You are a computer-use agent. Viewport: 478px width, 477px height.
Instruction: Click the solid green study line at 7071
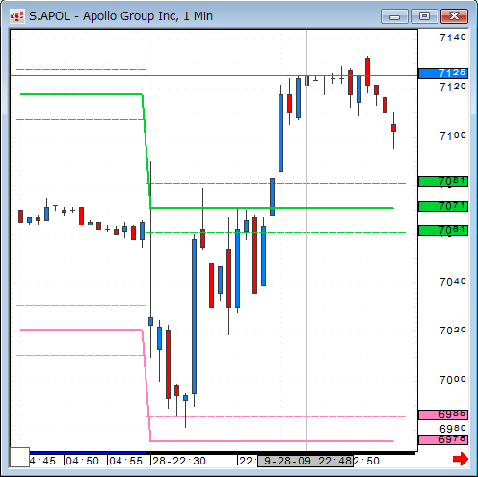(272, 208)
